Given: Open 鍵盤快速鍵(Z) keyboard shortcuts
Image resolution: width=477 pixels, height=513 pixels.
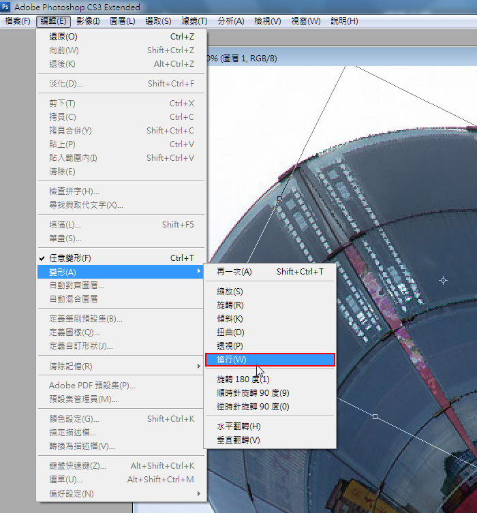Looking at the screenshot, I should [x=78, y=466].
